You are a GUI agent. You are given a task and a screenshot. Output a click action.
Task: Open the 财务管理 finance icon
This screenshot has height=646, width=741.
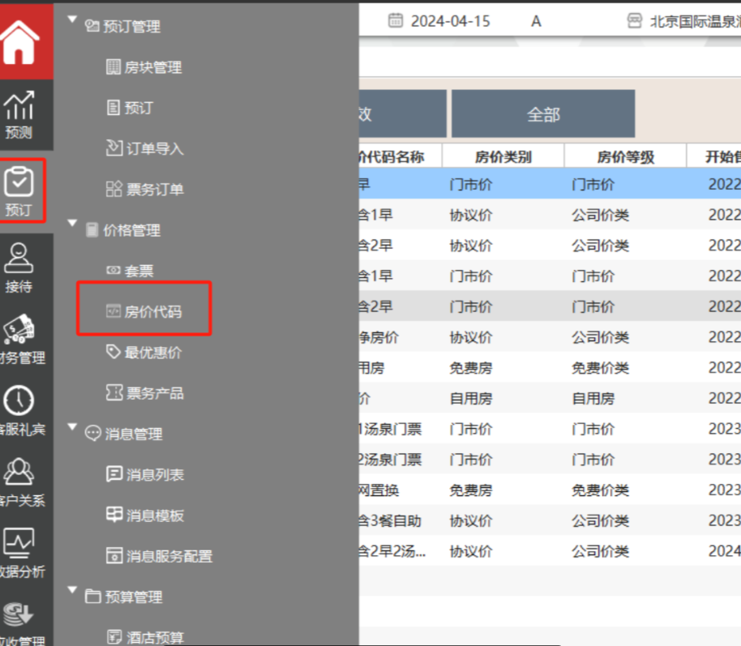(x=19, y=338)
